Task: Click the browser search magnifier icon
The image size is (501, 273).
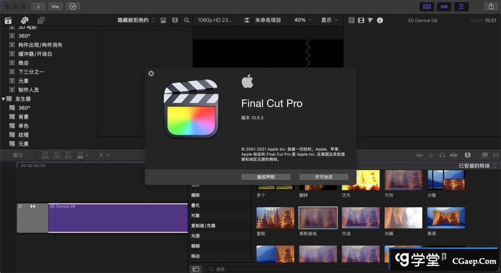Action: point(186,20)
